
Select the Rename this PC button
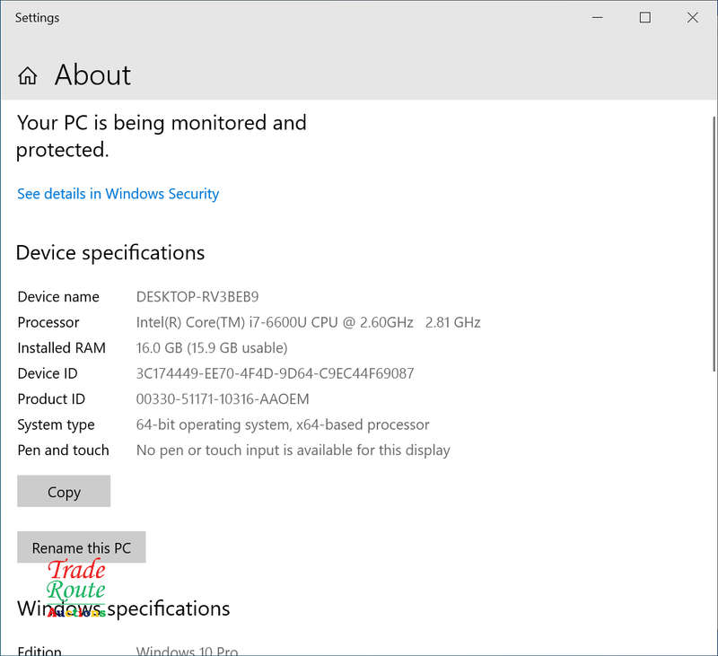tap(82, 547)
